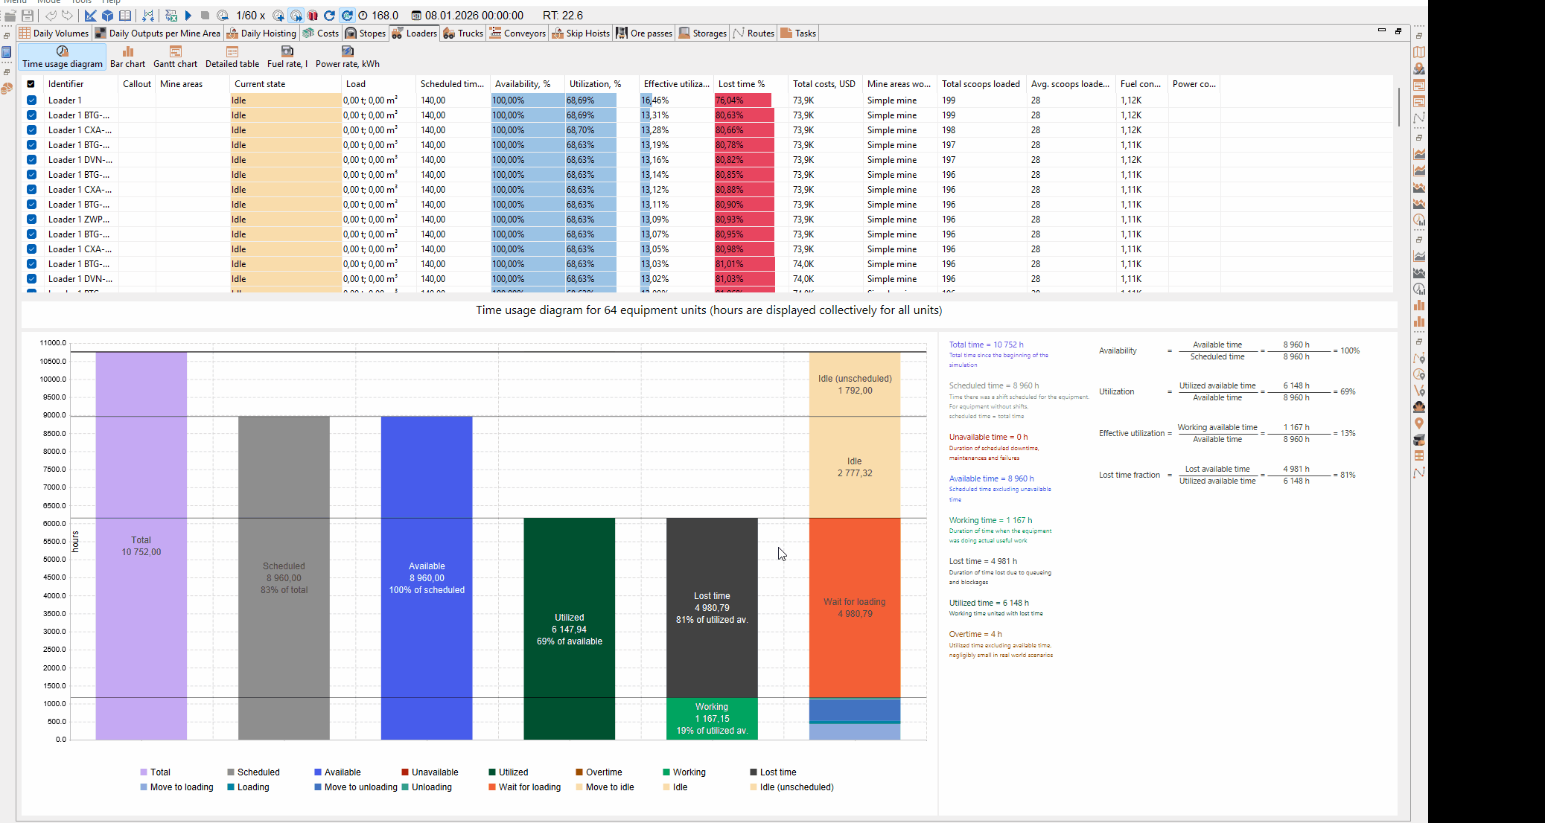Sort by Availability, % column header
Screen dimensions: 1545x823
click(528, 84)
